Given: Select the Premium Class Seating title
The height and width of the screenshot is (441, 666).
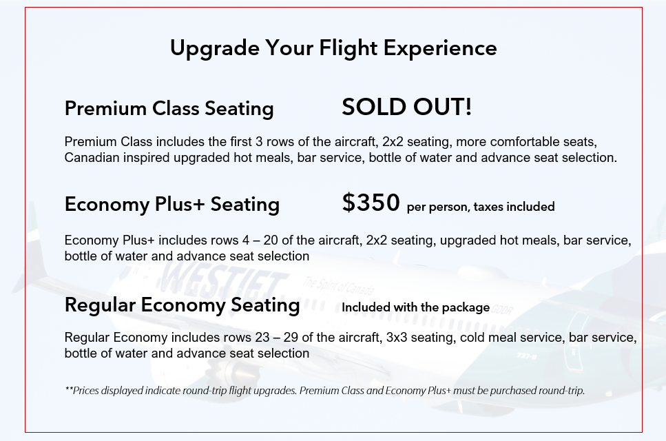Looking at the screenshot, I should point(169,109).
